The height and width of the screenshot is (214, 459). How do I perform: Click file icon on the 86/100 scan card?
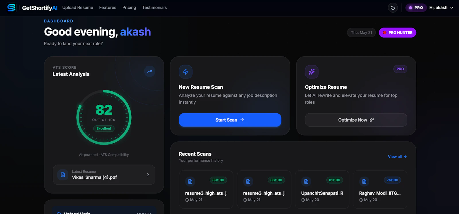pyautogui.click(x=248, y=181)
